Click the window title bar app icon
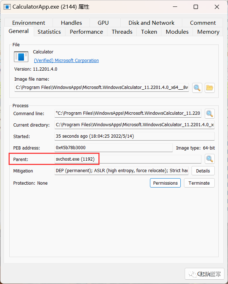This screenshot has width=228, height=284. click(x=7, y=7)
